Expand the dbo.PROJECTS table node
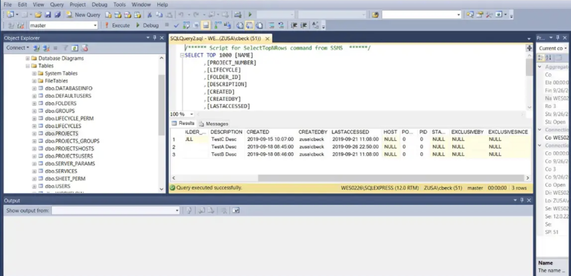571x276 pixels. click(34, 133)
